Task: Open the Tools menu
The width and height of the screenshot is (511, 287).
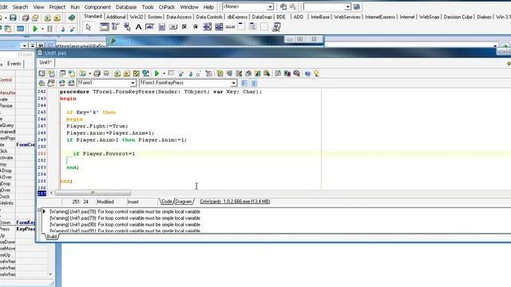Action: coord(148,7)
